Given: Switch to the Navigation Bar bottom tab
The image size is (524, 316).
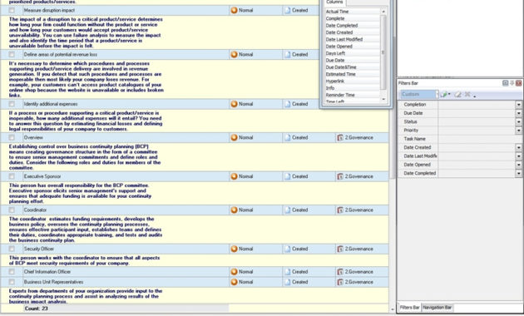Looking at the screenshot, I should (x=437, y=308).
